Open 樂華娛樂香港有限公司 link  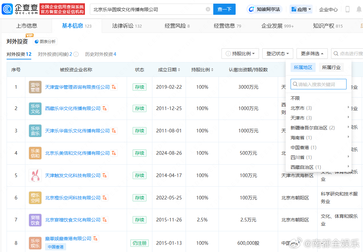(x=68, y=238)
